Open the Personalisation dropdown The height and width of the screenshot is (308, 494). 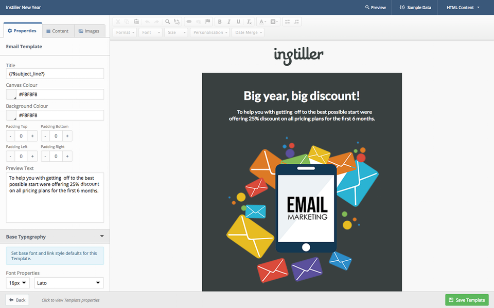click(x=209, y=32)
